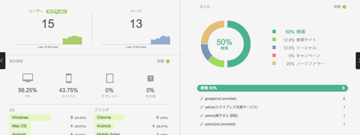Click the PC desktop monitor icon
The height and width of the screenshot is (135, 360).
pos(27,78)
